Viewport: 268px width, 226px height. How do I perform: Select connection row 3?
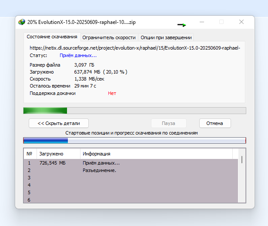131,178
